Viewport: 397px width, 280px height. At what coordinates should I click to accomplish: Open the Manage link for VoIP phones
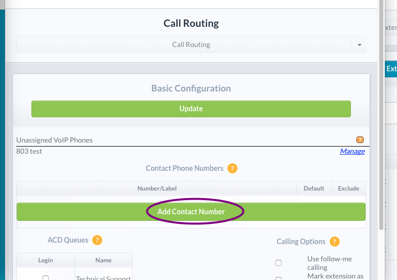point(352,151)
